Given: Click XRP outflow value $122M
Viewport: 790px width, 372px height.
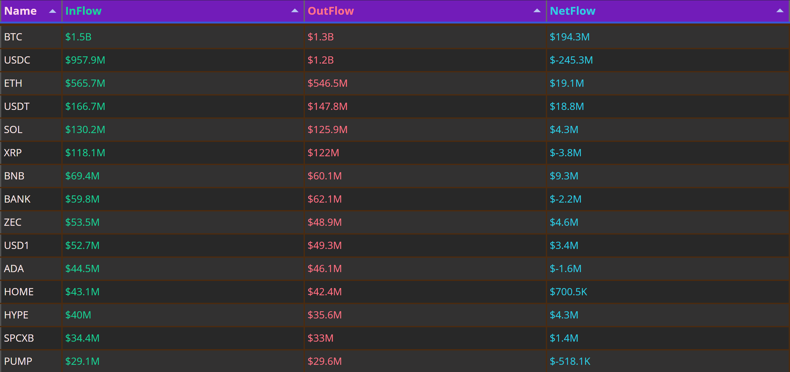Looking at the screenshot, I should pyautogui.click(x=323, y=153).
